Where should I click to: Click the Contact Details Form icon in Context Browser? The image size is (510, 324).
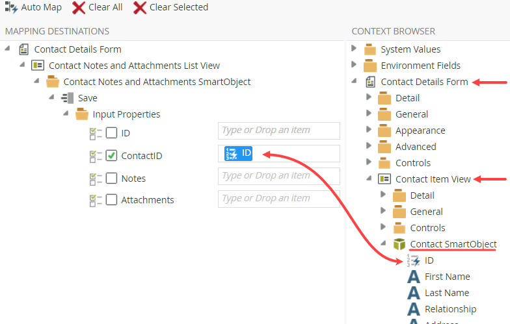pyautogui.click(x=371, y=82)
